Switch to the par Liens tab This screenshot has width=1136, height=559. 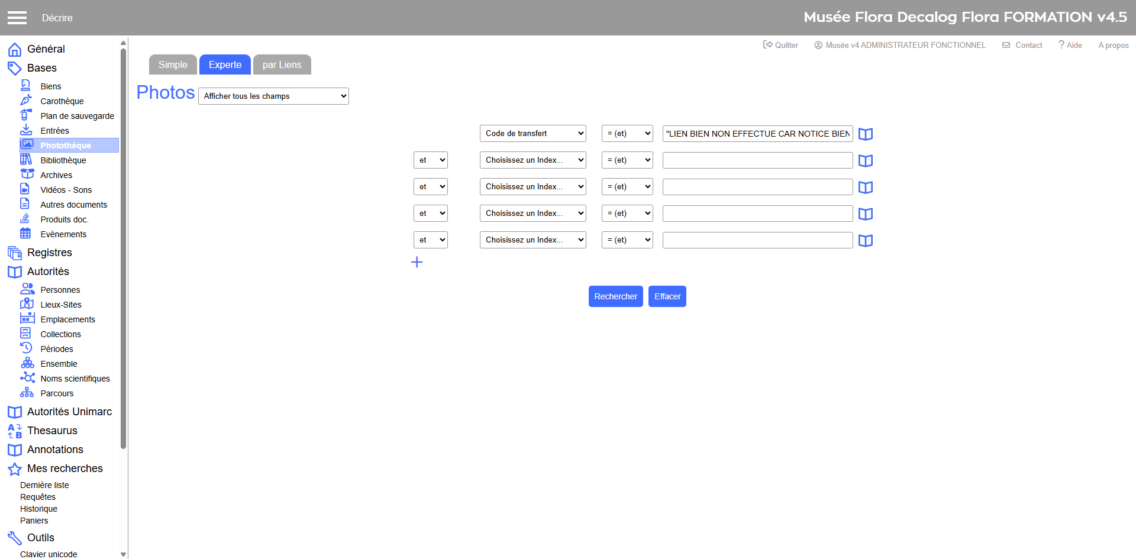pos(282,65)
